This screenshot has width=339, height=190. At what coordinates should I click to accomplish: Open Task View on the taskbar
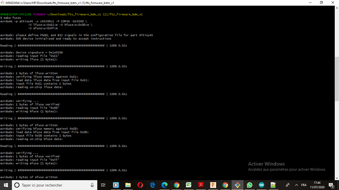[x=103, y=185]
